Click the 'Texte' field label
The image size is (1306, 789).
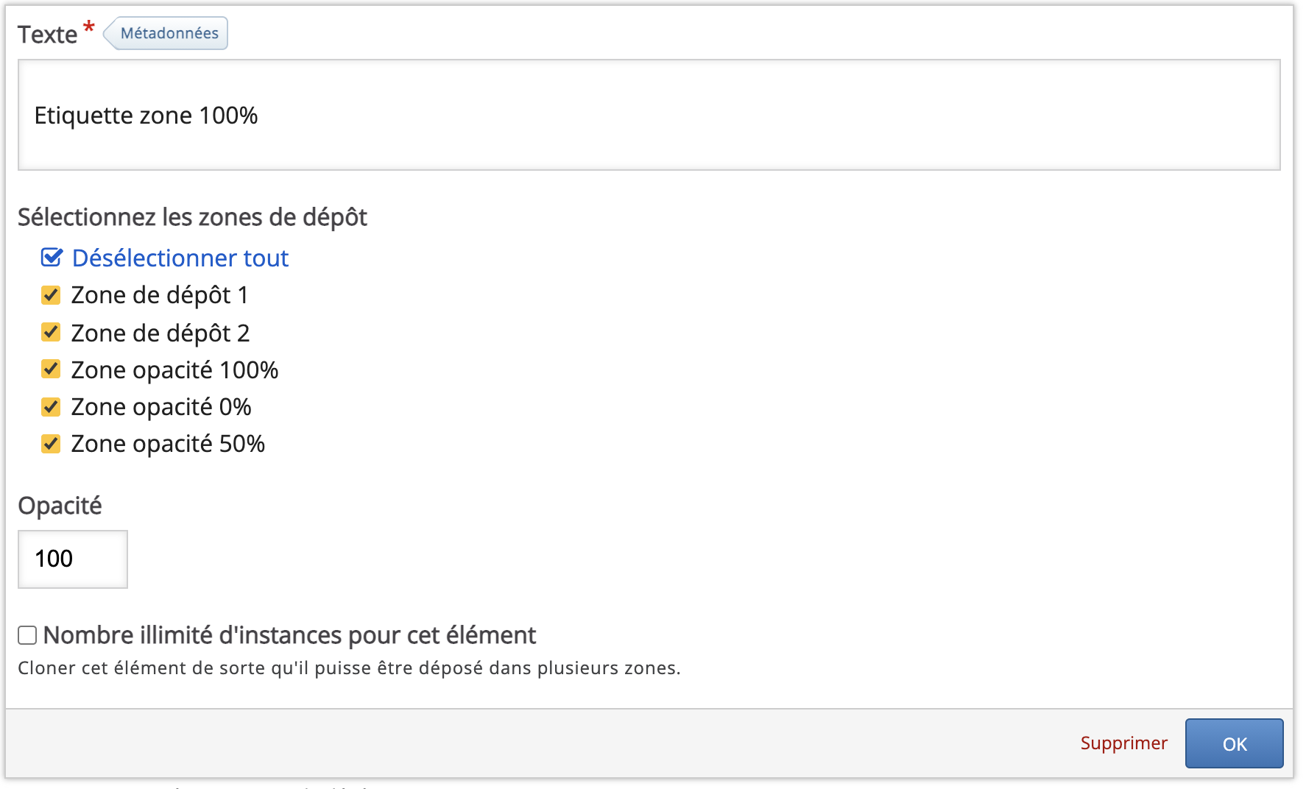(x=47, y=35)
